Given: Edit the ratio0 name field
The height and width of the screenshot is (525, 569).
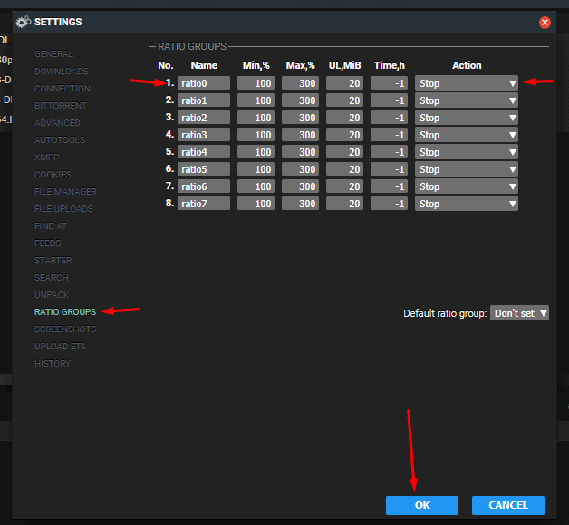Looking at the screenshot, I should tap(204, 83).
